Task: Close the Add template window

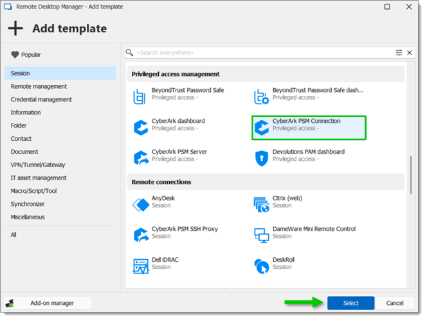Action: (x=409, y=6)
